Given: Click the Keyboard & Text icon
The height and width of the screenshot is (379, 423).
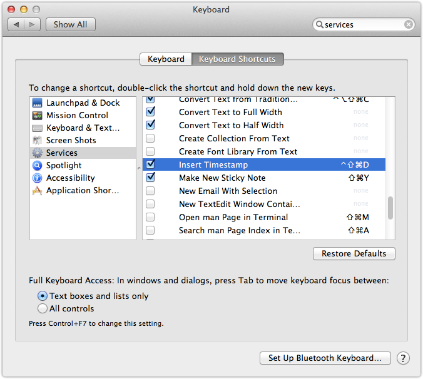Looking at the screenshot, I should (x=37, y=128).
